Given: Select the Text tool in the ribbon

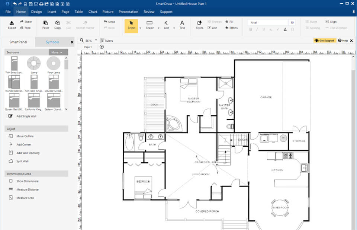Looking at the screenshot, I should click(x=182, y=25).
